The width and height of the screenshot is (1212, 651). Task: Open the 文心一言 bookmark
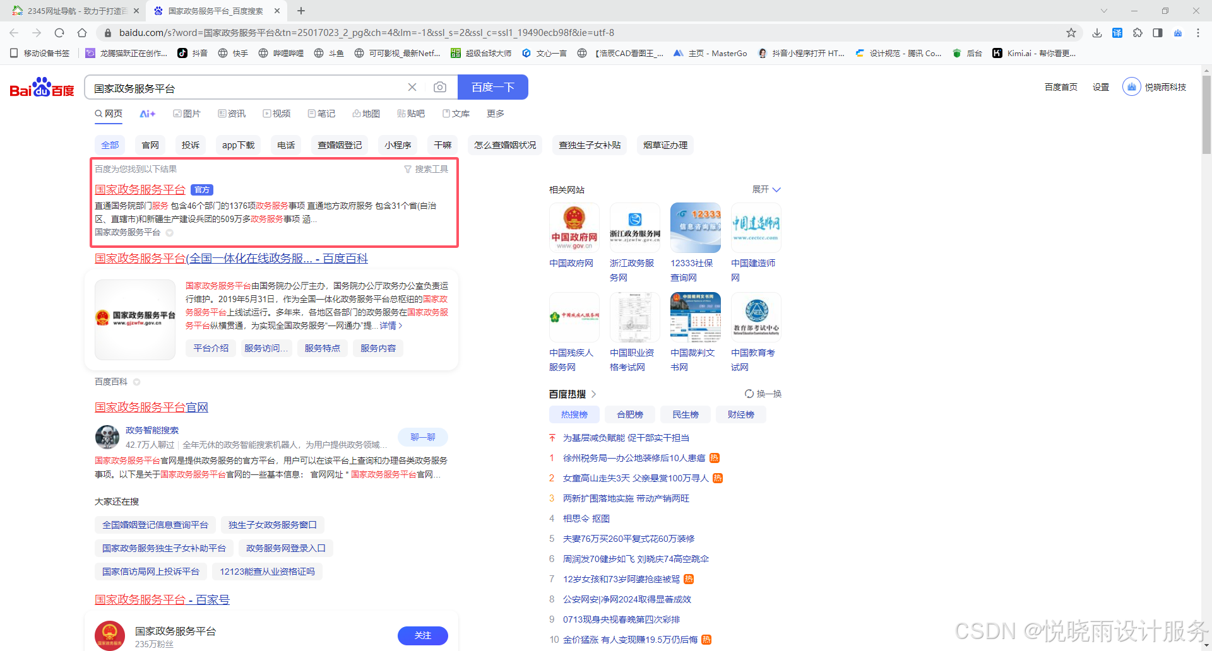click(x=544, y=53)
